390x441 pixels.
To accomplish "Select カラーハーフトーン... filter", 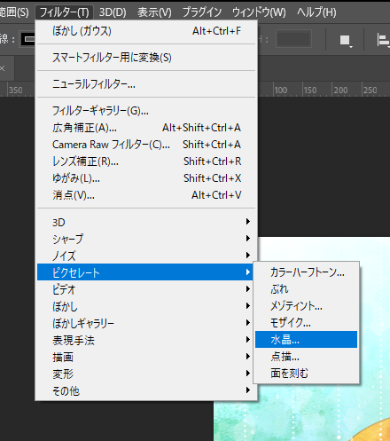I will (x=307, y=272).
